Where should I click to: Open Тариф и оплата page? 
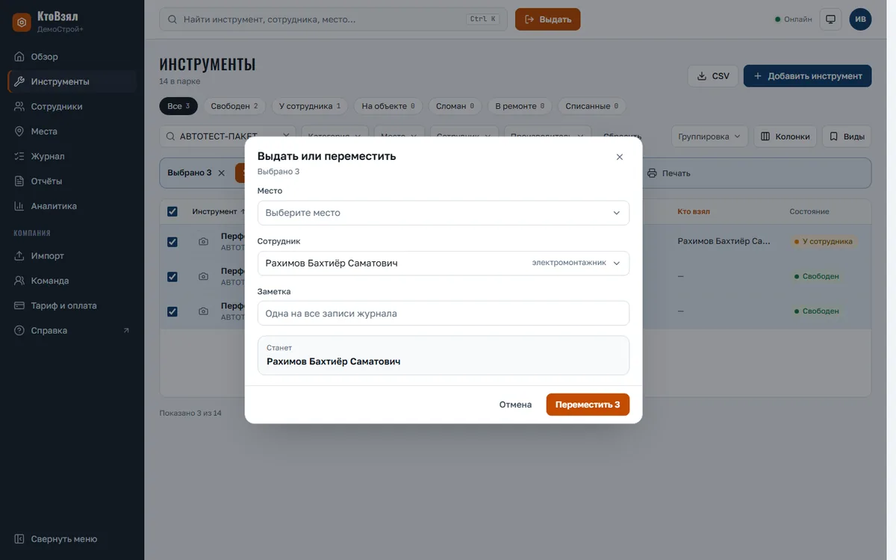72,305
